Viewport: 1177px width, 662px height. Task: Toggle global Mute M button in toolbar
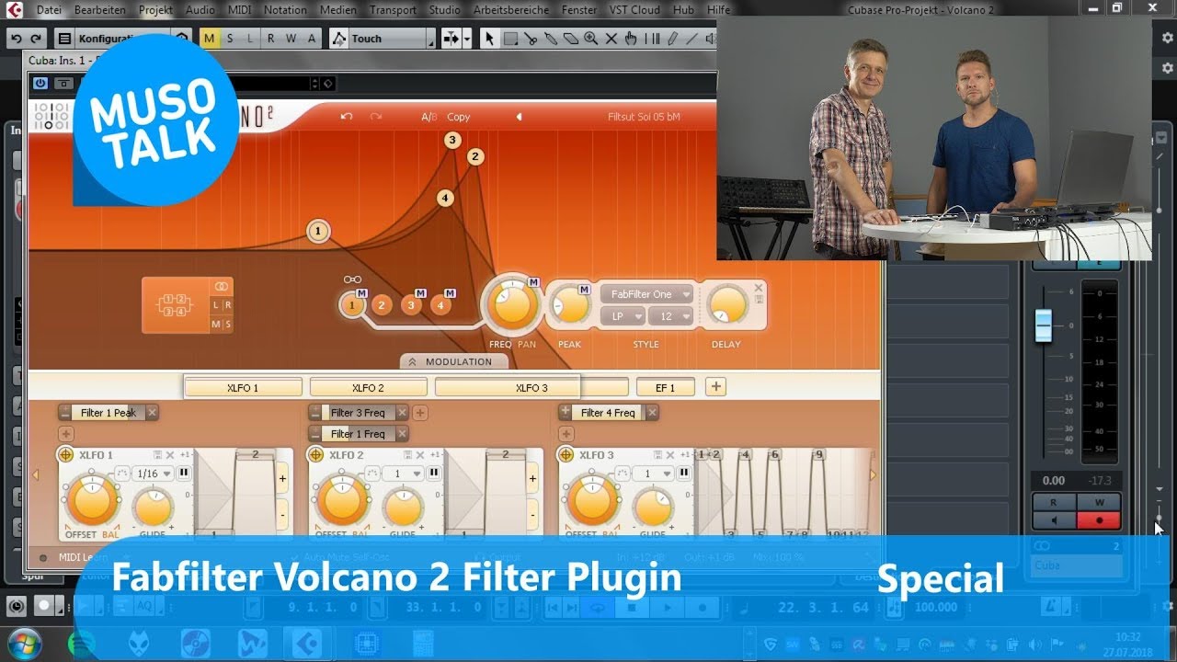coord(210,39)
